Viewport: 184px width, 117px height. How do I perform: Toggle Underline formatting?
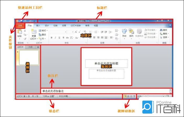59,38
